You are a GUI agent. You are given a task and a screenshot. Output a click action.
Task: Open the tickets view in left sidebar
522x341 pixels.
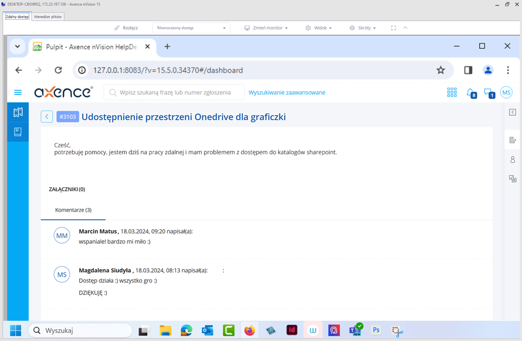coord(17,112)
